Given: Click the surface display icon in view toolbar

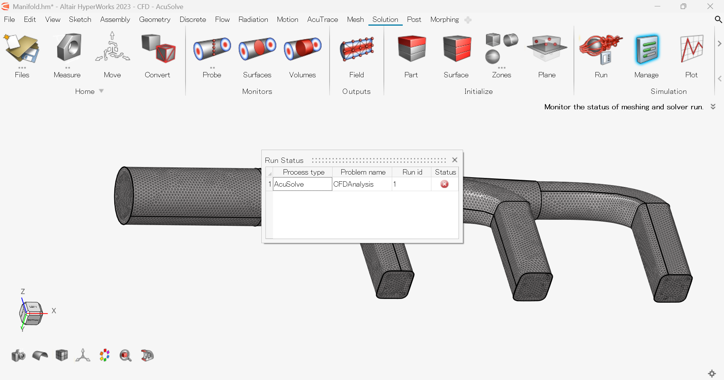Looking at the screenshot, I should (x=40, y=355).
